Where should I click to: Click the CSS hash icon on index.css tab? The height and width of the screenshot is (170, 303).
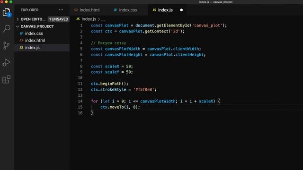coord(116,10)
